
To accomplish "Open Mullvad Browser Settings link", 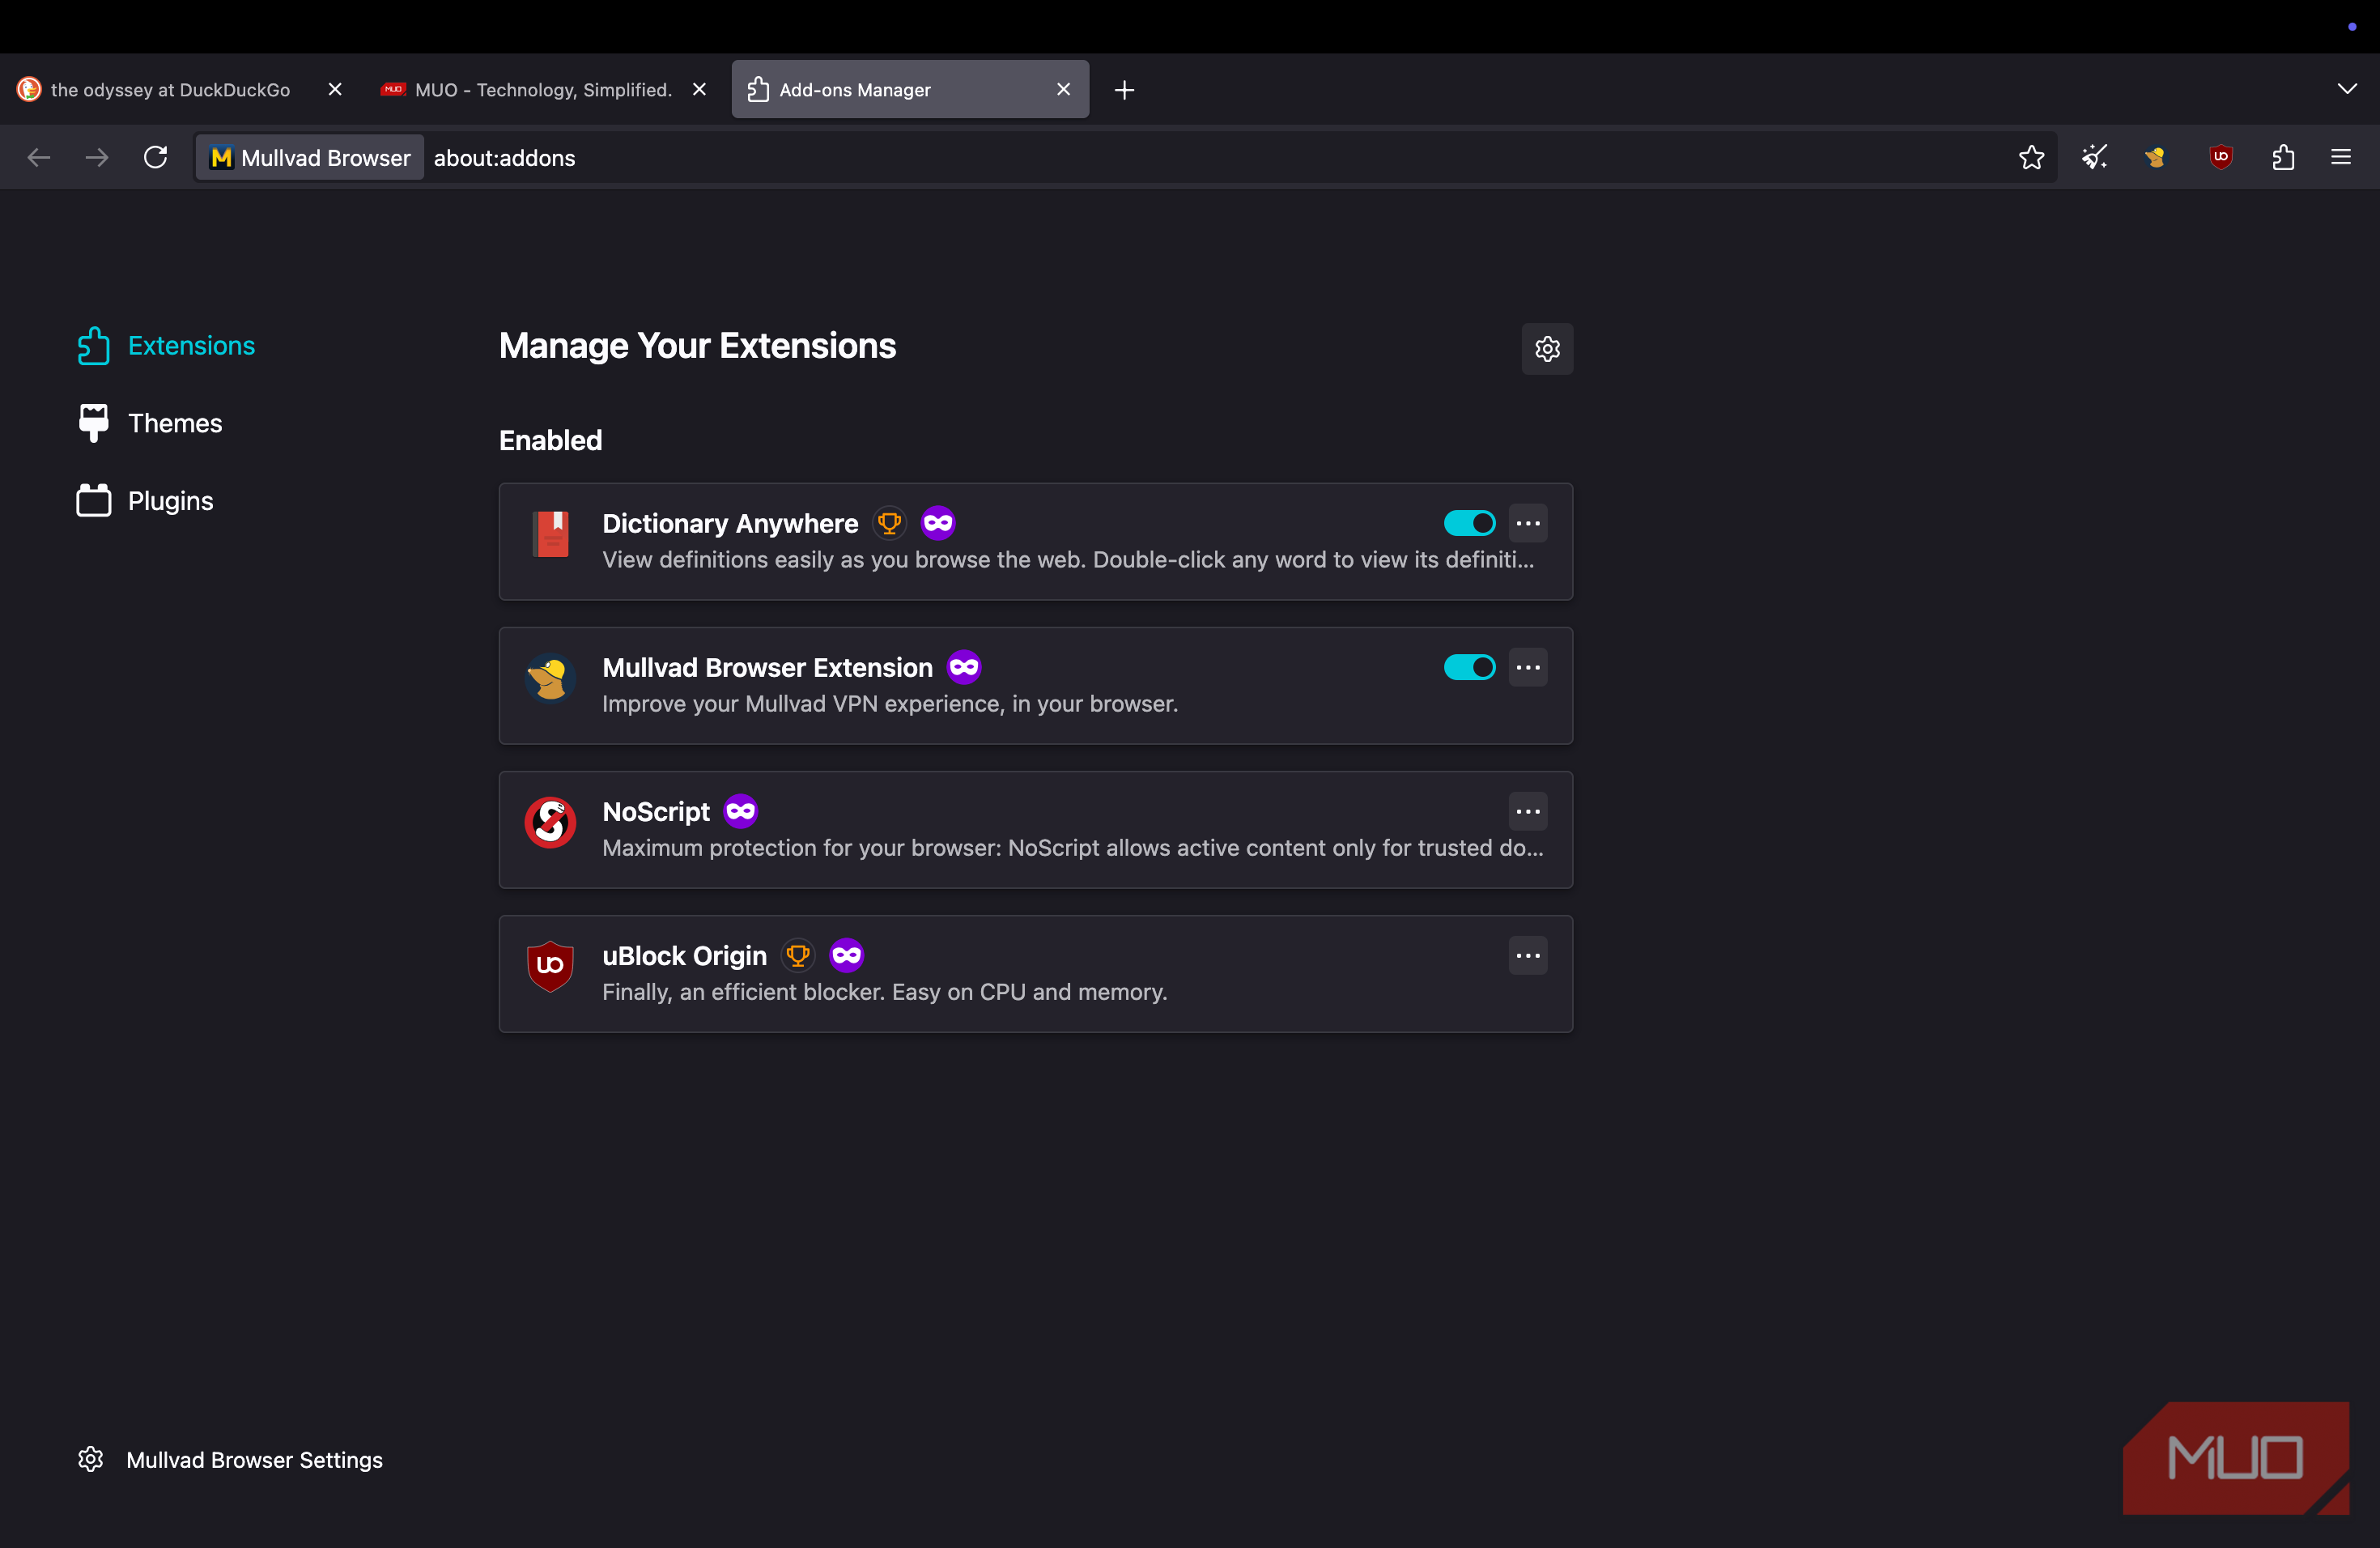I will coord(230,1460).
